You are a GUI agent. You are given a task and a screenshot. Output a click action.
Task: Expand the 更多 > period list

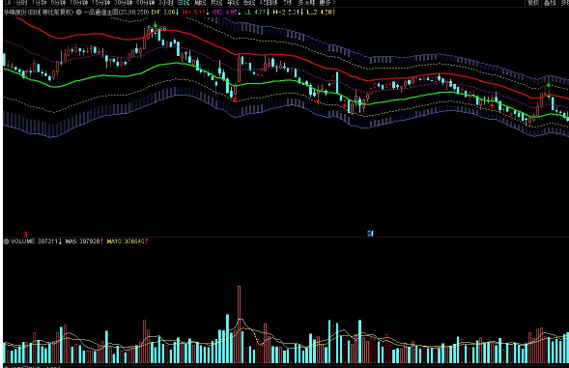click(x=327, y=3)
